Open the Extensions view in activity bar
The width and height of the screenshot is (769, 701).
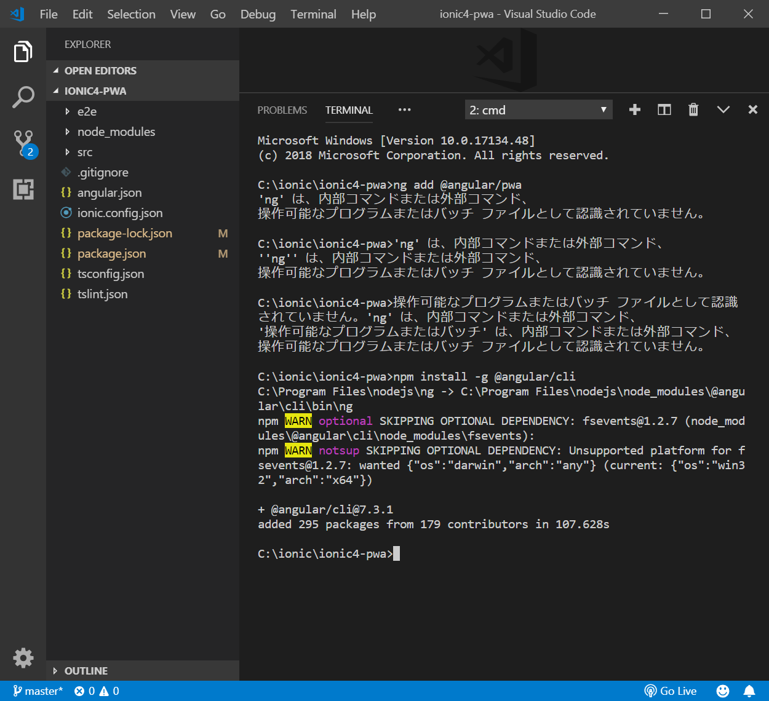[23, 189]
